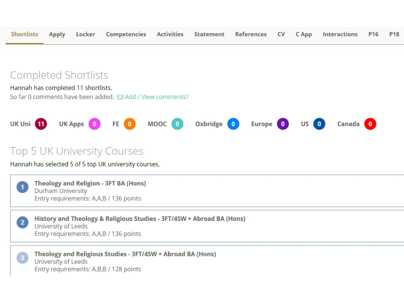Open the Shortlists tab
This screenshot has width=404, height=303.
[x=24, y=34]
